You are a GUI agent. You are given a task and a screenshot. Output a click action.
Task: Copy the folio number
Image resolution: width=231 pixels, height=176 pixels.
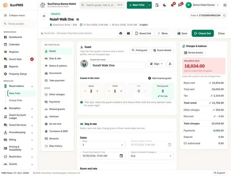click(x=224, y=15)
